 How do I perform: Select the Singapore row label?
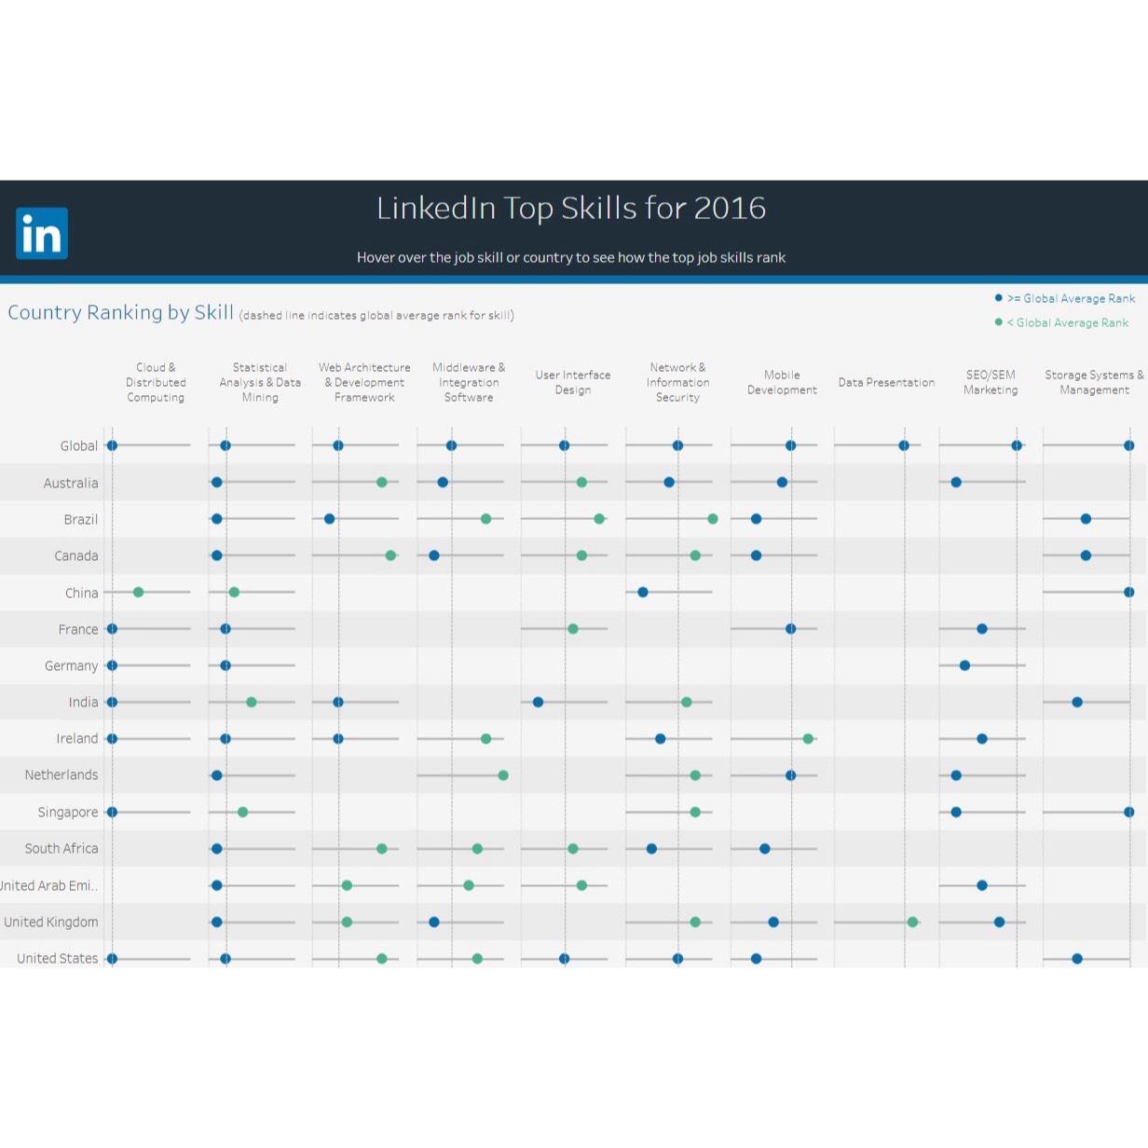point(68,812)
